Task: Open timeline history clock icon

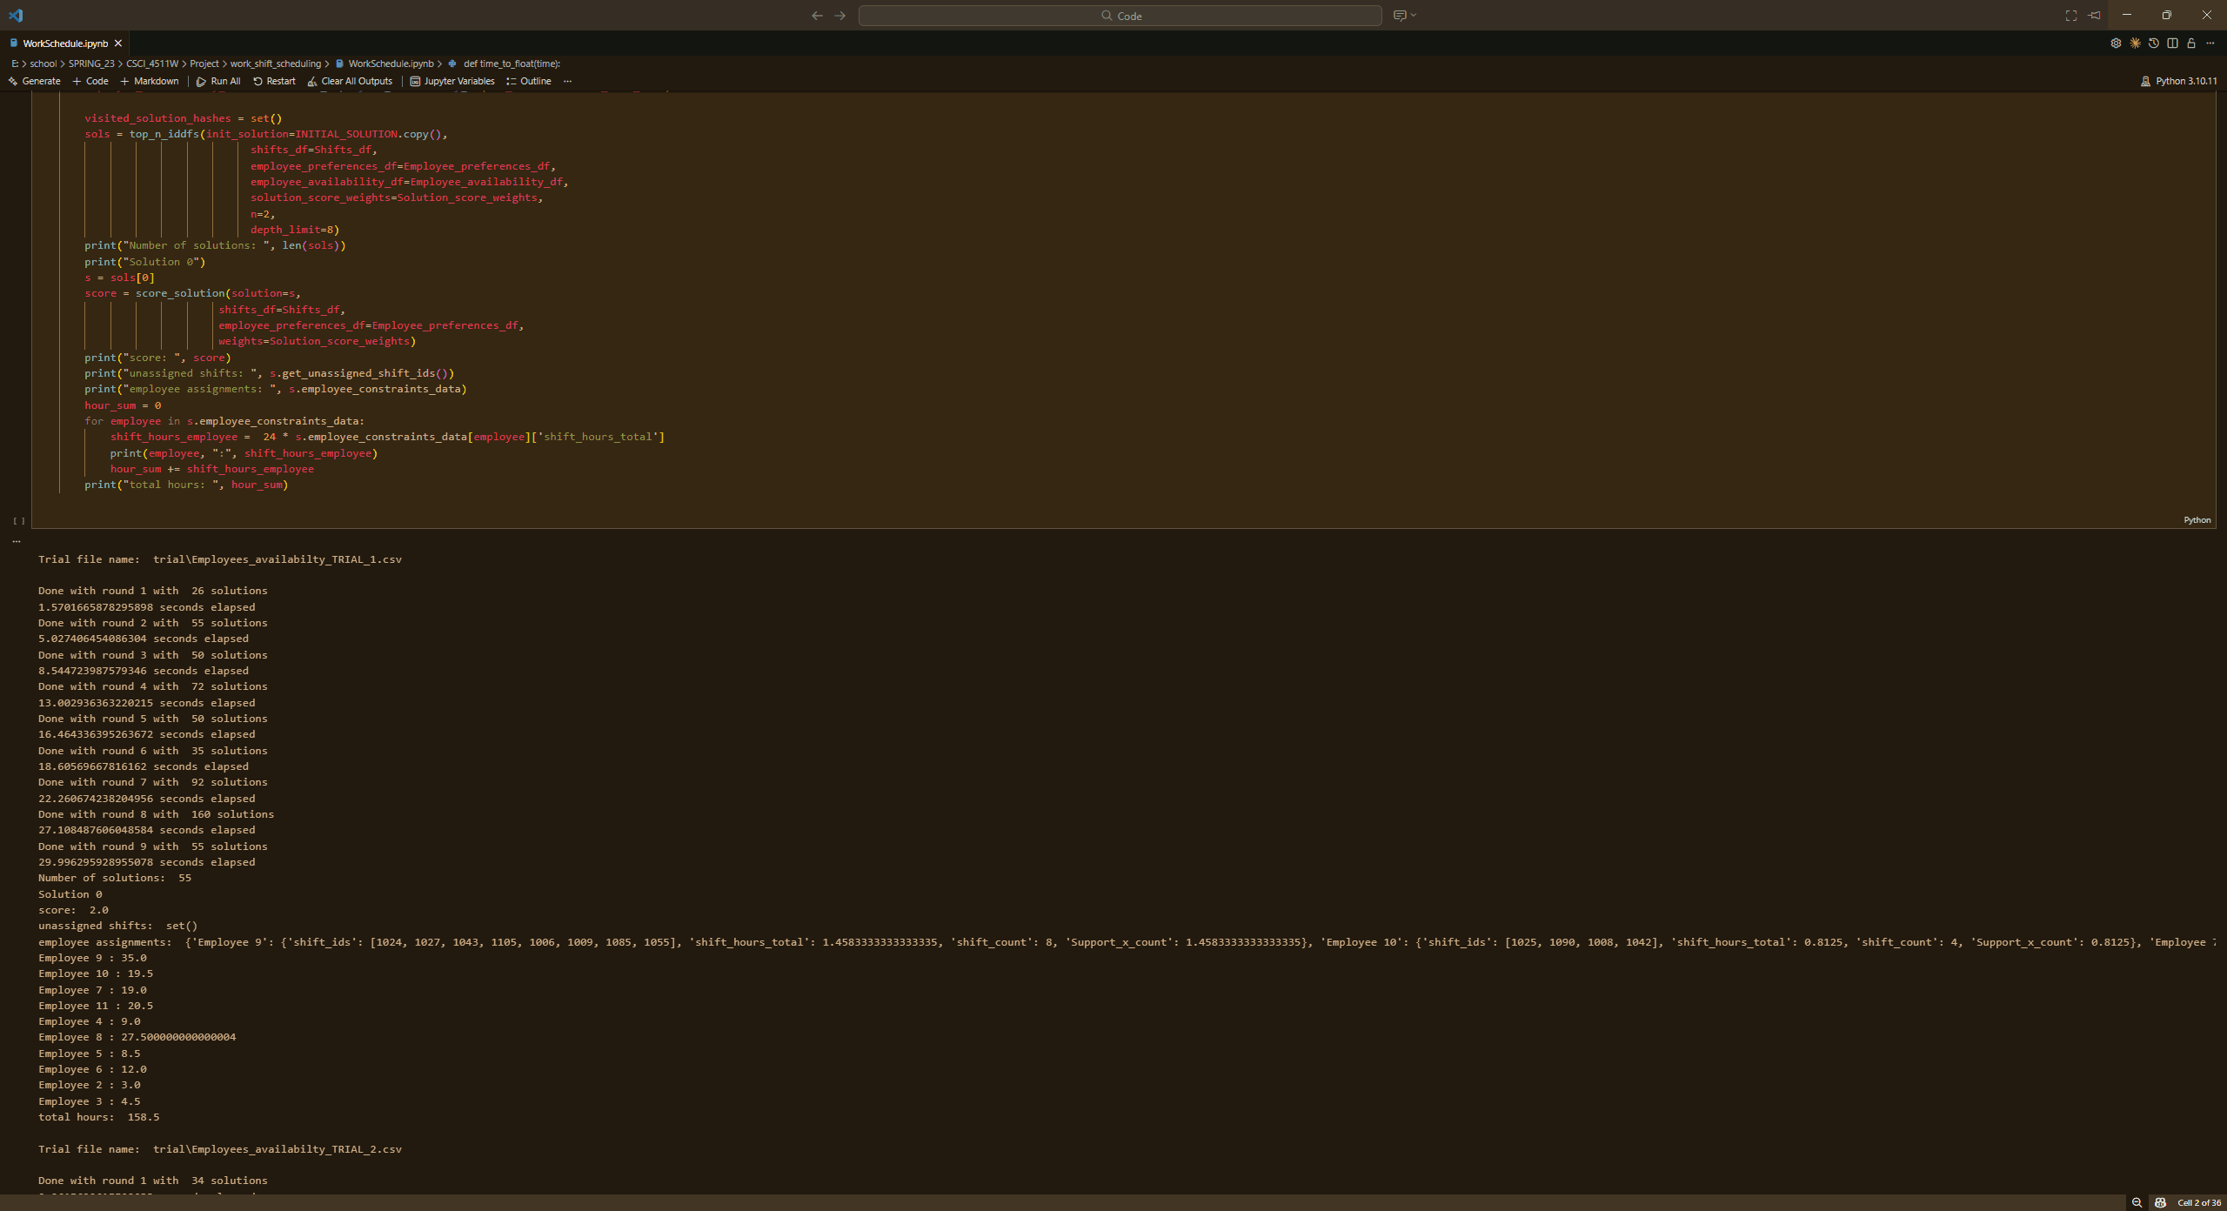Action: (2154, 43)
